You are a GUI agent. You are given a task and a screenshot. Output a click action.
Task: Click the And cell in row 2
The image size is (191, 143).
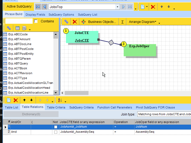tap(21, 132)
